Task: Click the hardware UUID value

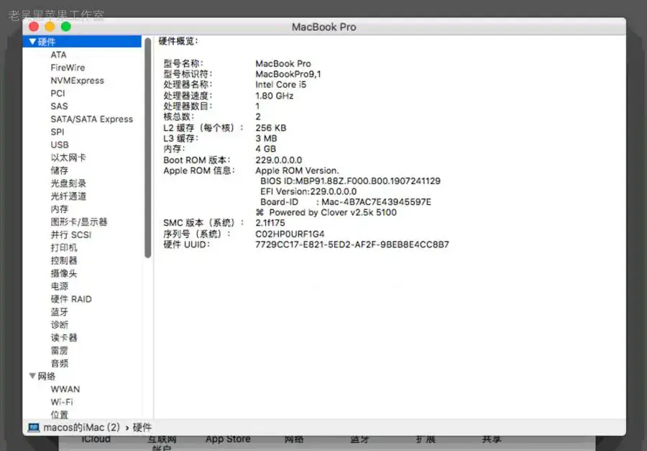Action: [x=352, y=245]
